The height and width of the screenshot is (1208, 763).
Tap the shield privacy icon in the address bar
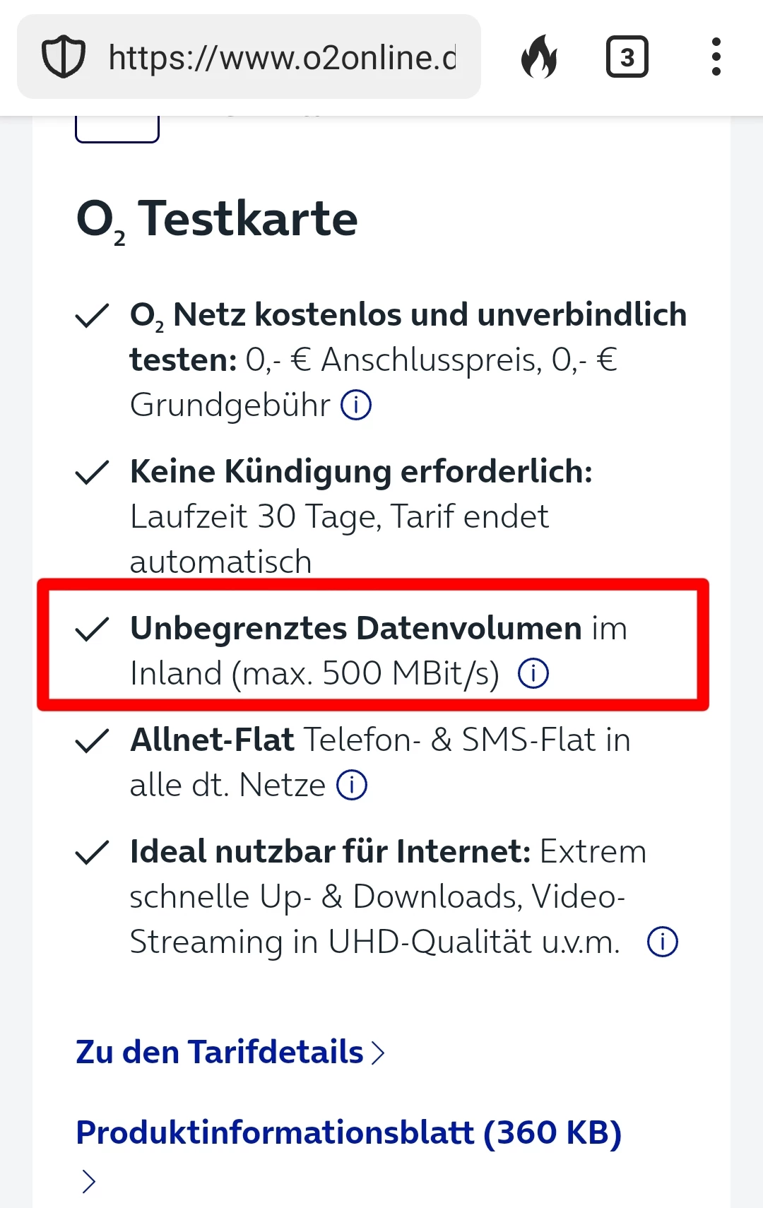click(64, 57)
